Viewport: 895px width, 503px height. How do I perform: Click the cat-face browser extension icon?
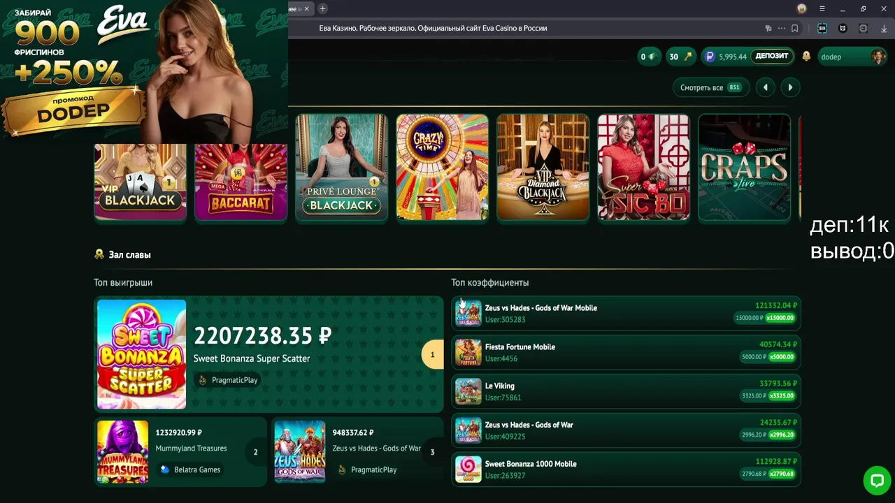tap(843, 29)
